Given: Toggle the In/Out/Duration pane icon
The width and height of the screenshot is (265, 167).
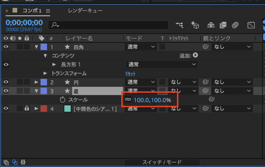Looking at the screenshot, I should coord(23,162).
